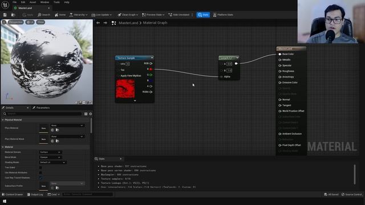Open the Phys Material Mask asset dropdown
Image resolution: width=365 pixels, height=205 pixels.
(x=67, y=137)
